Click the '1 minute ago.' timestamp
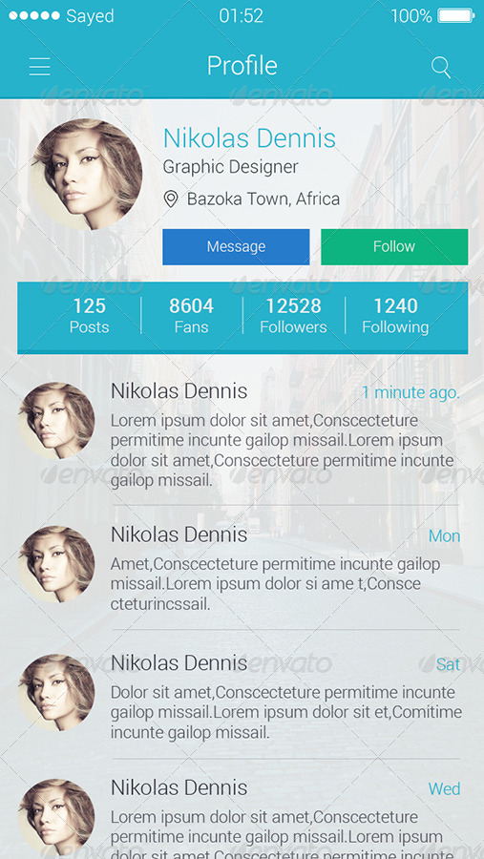This screenshot has width=484, height=859. coord(410,392)
